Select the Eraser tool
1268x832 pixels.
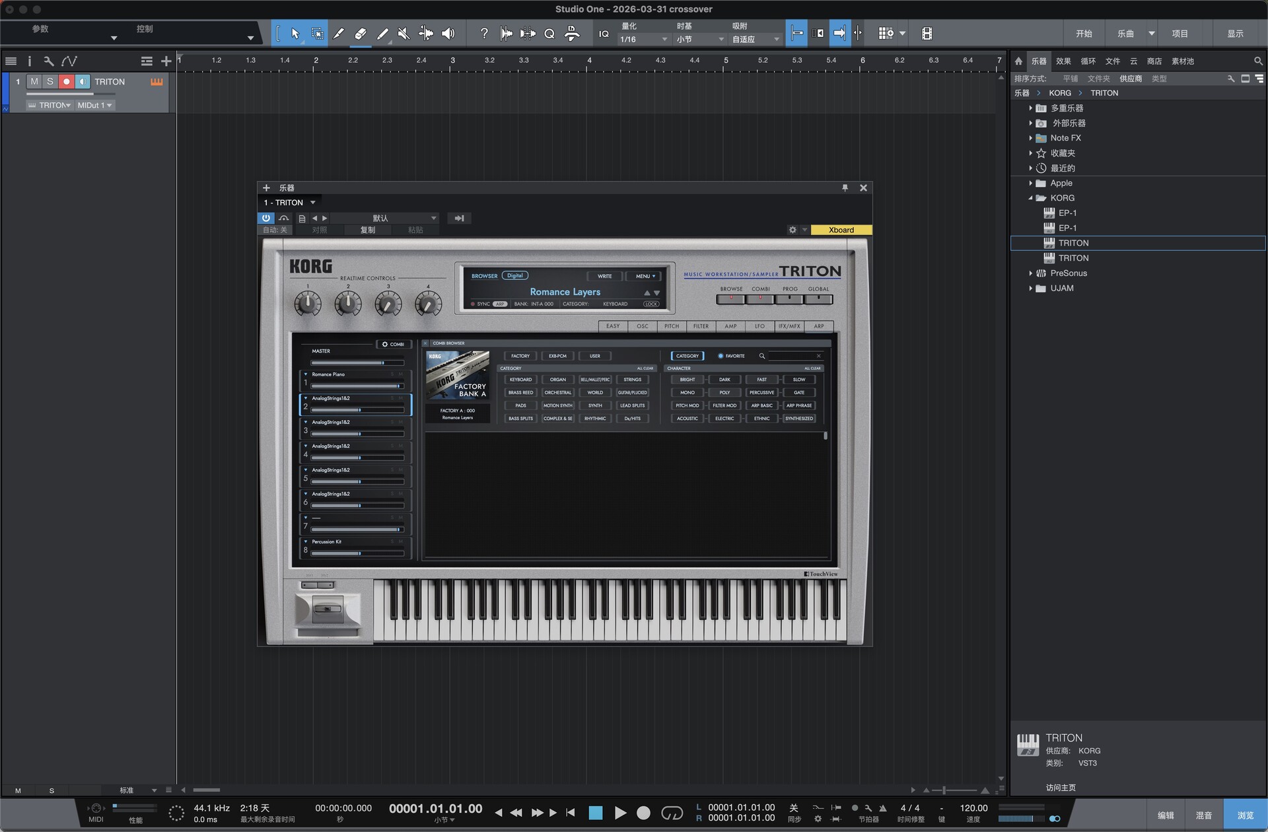[x=361, y=34]
